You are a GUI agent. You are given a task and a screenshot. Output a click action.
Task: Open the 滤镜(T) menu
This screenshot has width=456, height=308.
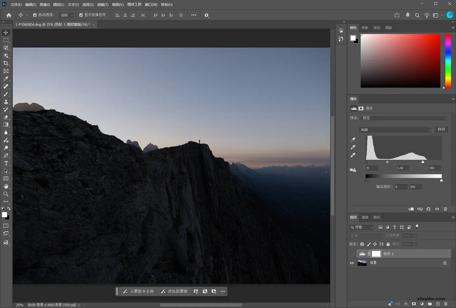(103, 5)
